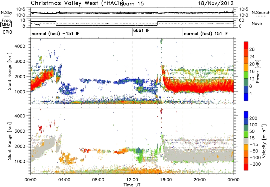Click the date '18/Nov/2012'
This screenshot has width=270, height=187.
click(x=216, y=3)
